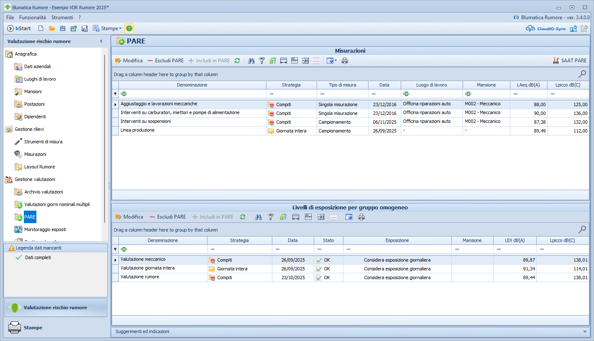Screen dimensions: 594x341
Task: Click the SAAT PARE button
Action: [x=569, y=61]
